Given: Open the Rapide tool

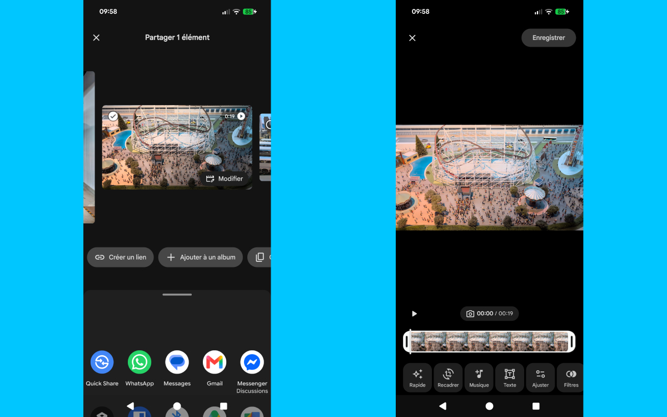Looking at the screenshot, I should (417, 378).
